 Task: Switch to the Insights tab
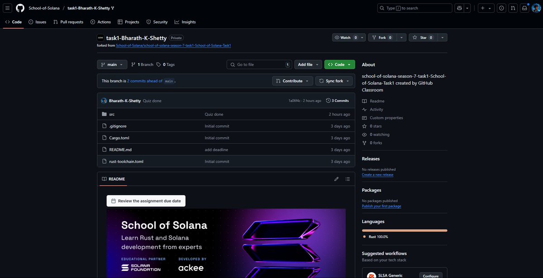point(185,22)
